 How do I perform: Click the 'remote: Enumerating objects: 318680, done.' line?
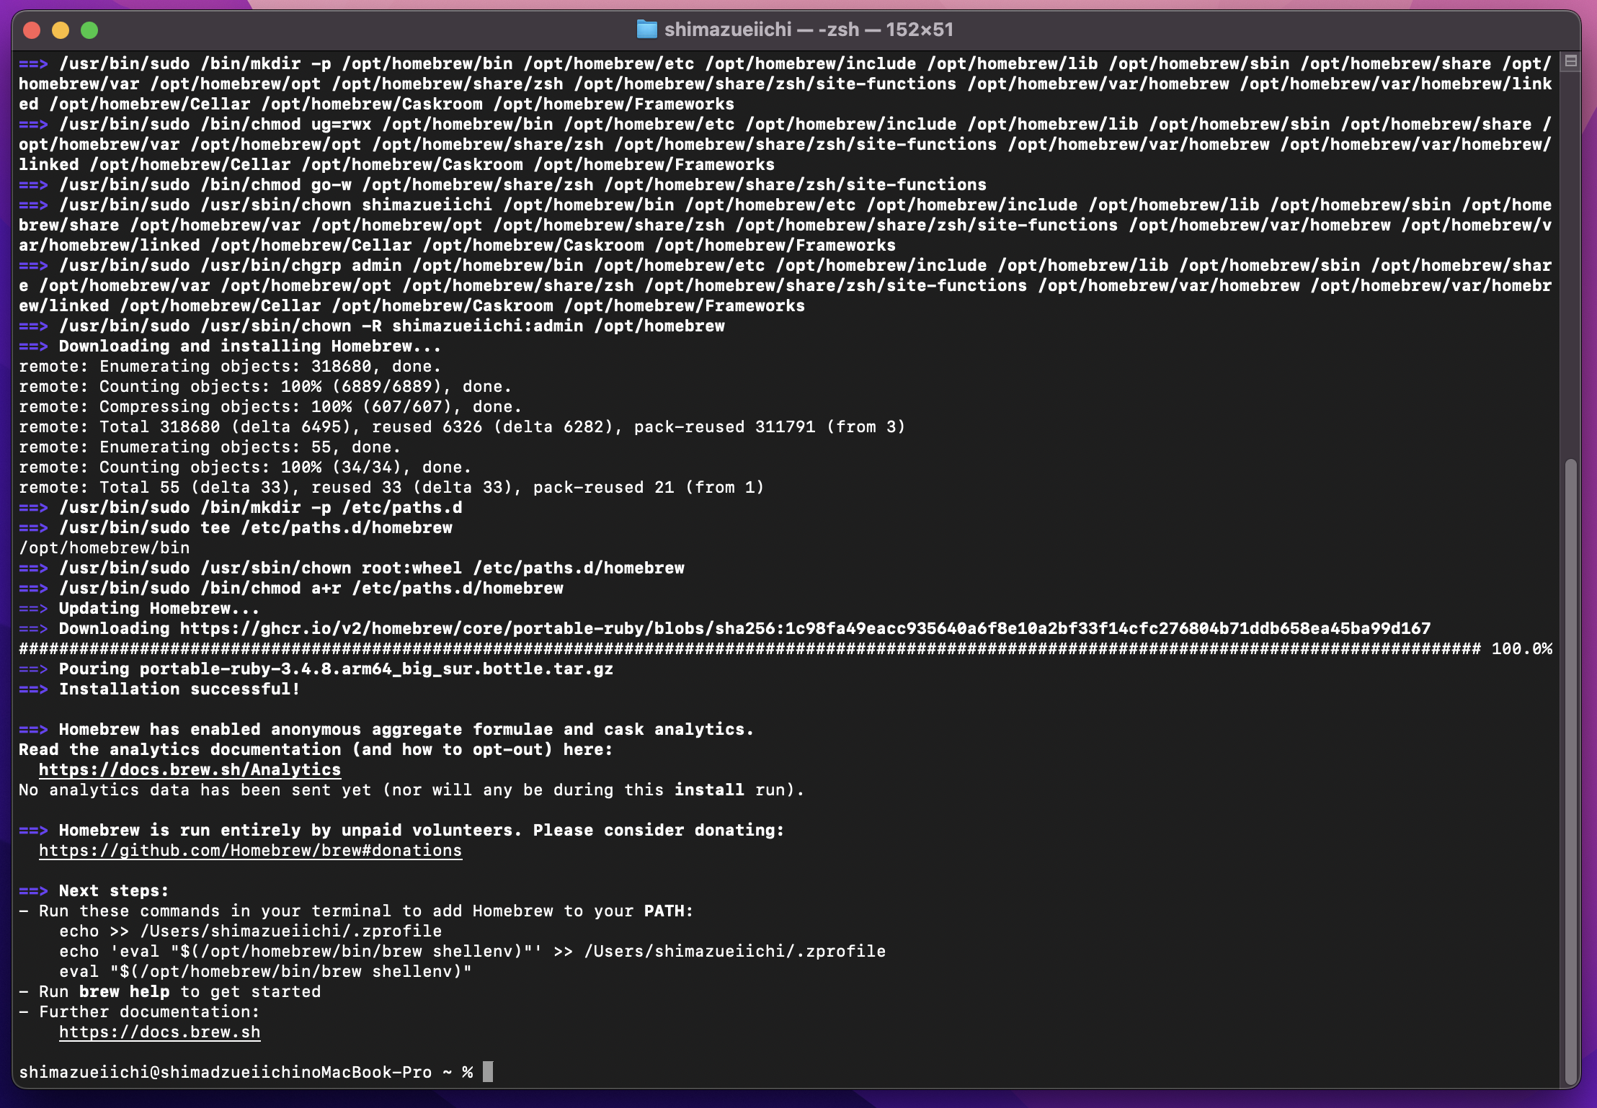point(230,366)
